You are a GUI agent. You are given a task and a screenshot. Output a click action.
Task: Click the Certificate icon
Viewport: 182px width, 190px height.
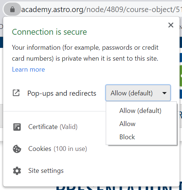(x=17, y=127)
